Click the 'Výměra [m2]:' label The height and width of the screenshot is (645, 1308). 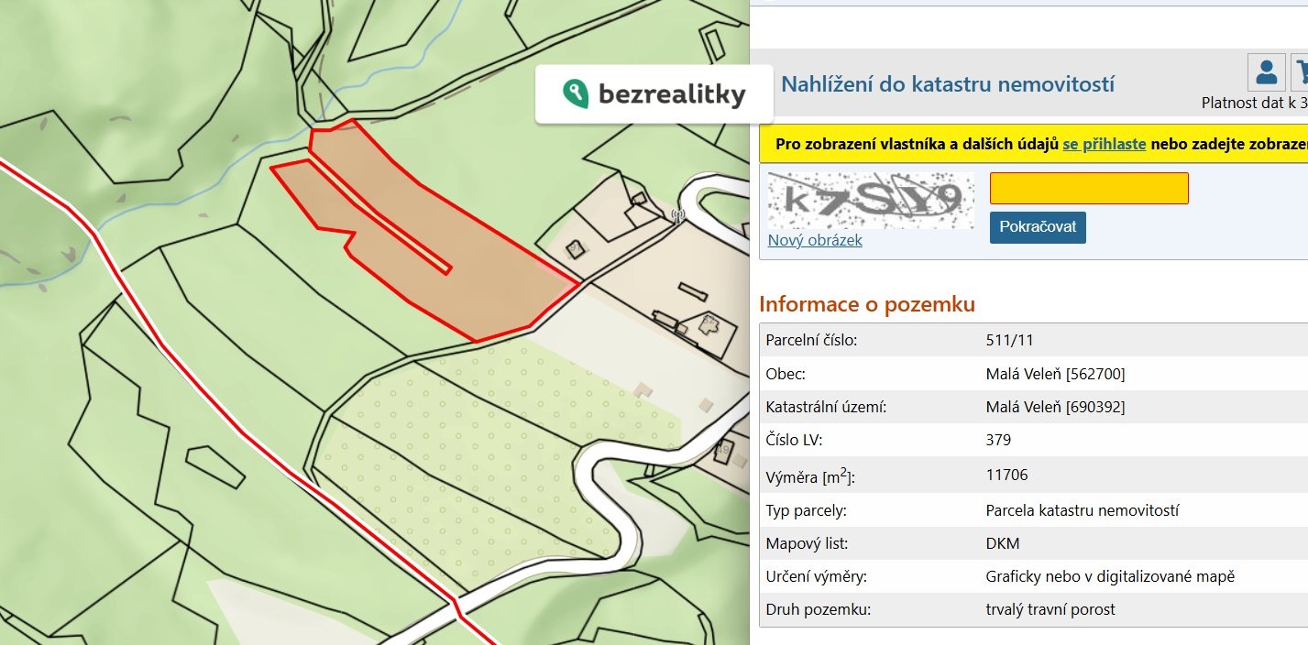point(808,475)
